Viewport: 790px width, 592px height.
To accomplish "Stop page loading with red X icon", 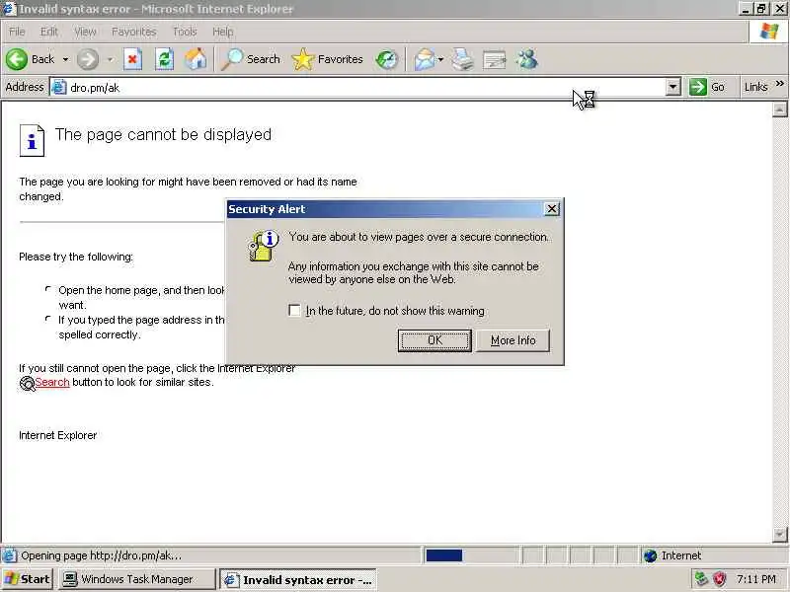I will coord(132,59).
